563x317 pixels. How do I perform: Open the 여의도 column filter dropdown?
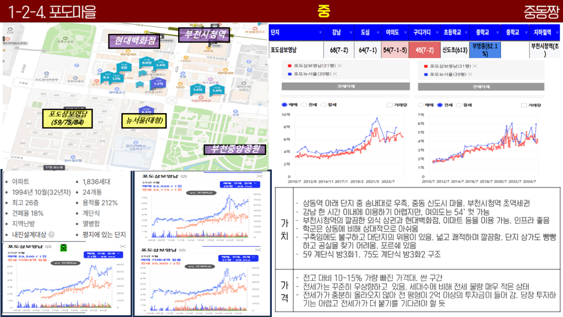pos(405,32)
